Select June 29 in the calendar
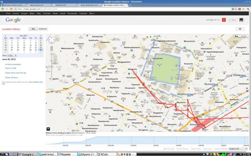This screenshot has height=156, width=251. [x=36, y=50]
